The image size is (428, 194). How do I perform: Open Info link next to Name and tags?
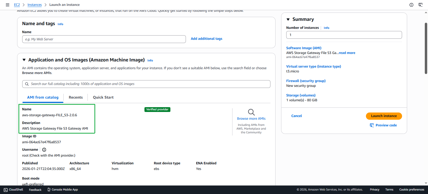[x=60, y=24]
